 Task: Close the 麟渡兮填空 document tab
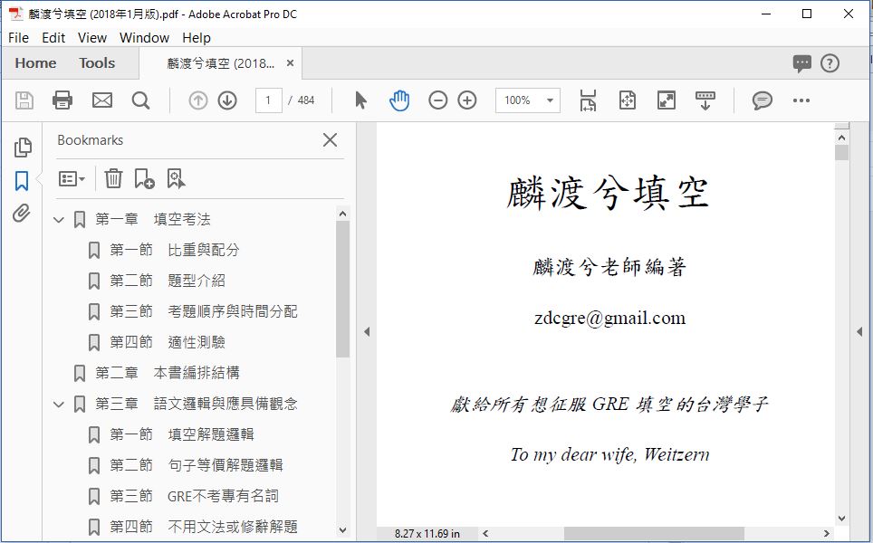290,63
